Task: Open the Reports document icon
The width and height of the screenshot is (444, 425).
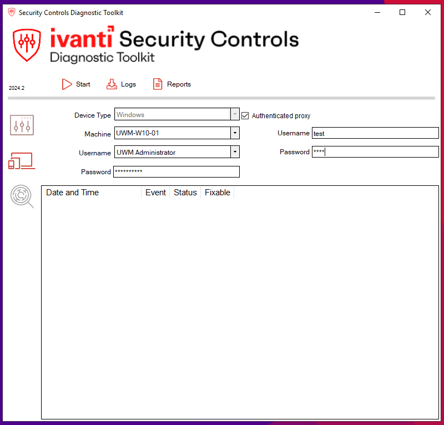Action: pos(158,84)
